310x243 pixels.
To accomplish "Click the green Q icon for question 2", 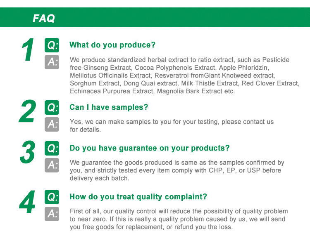I will [52, 108].
